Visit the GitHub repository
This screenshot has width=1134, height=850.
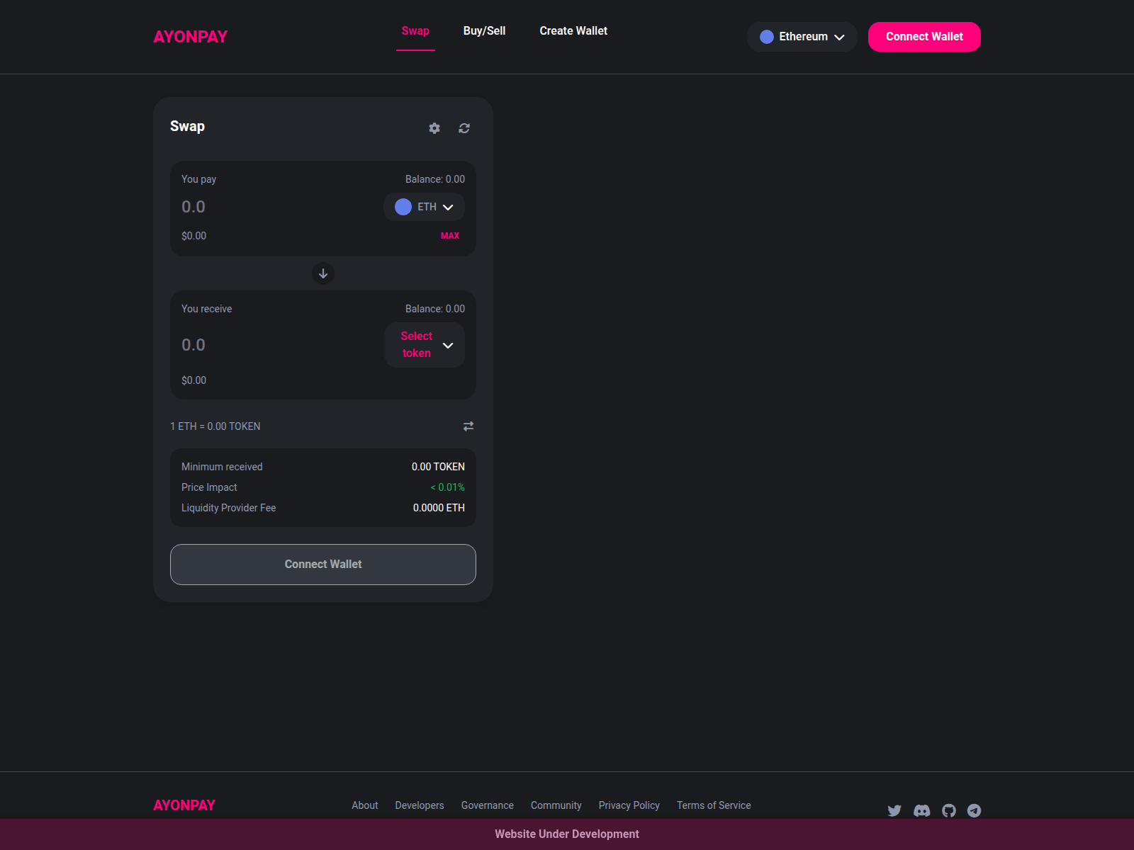coord(948,810)
